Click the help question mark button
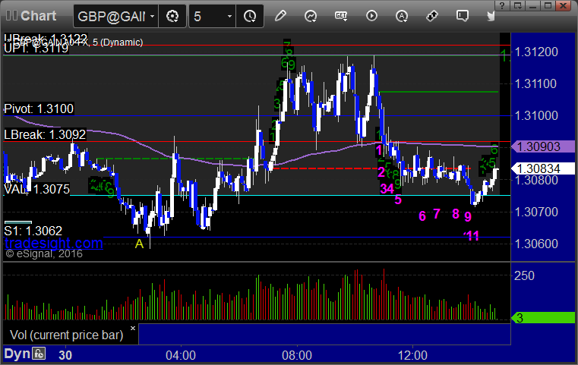 coord(502,5)
